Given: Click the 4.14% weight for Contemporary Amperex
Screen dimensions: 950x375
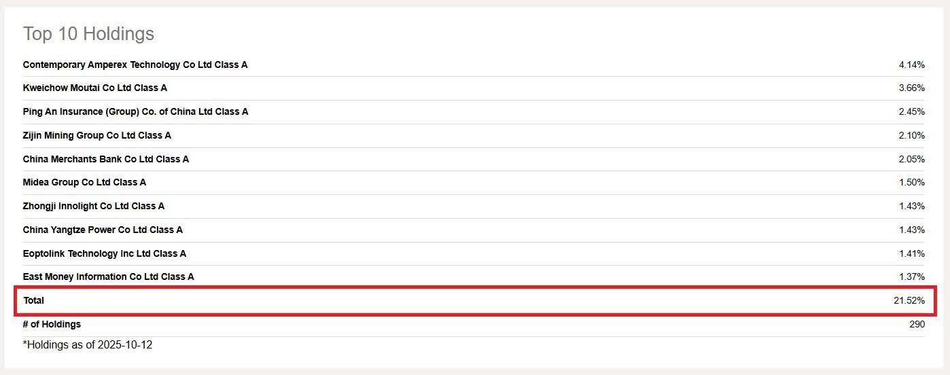Looking at the screenshot, I should click(911, 65).
